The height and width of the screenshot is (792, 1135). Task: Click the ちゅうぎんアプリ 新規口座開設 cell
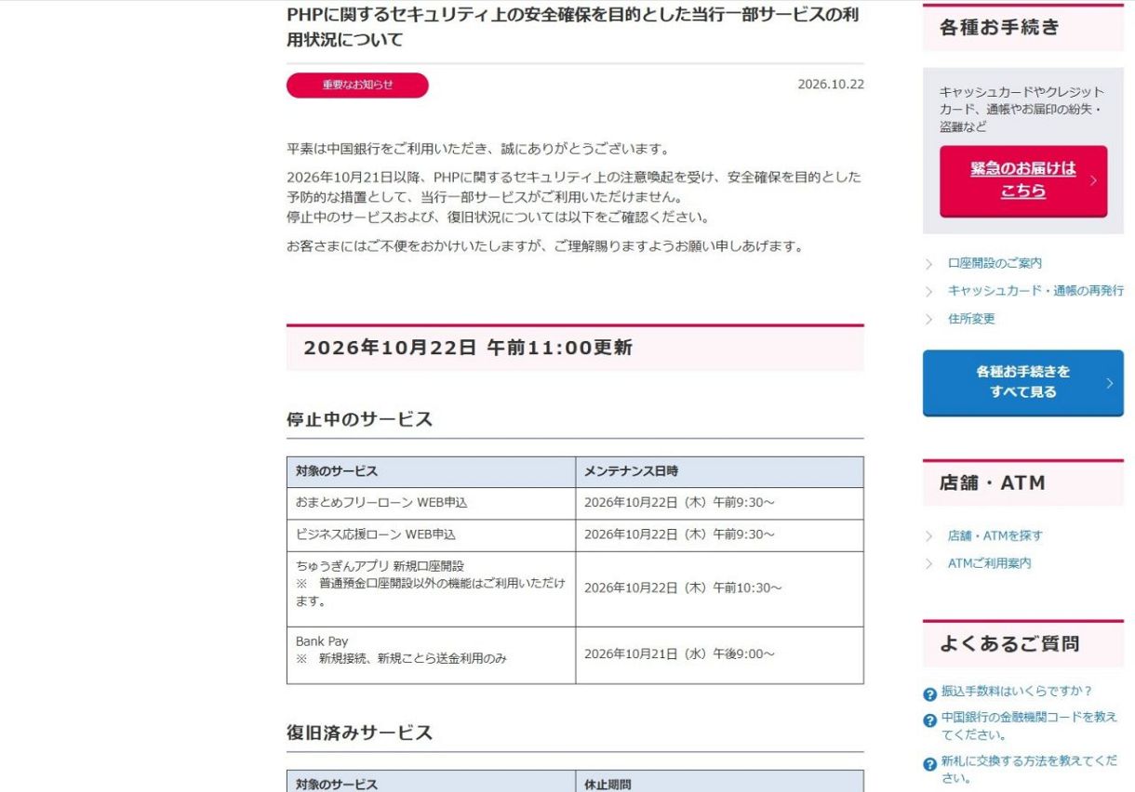coord(431,588)
